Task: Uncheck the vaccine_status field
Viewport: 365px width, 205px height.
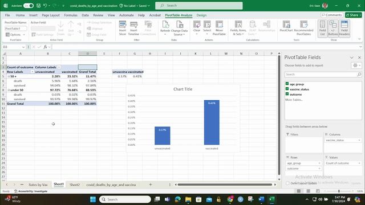Action: [x=287, y=89]
